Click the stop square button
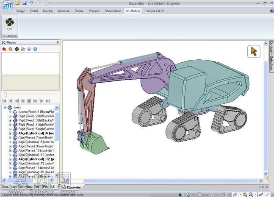Image resolution: width=274 pixels, height=197 pixels. click(x=29, y=101)
